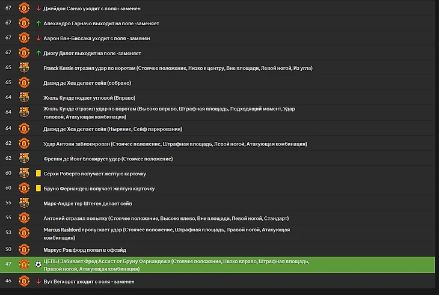
Task: Click Barcelona crest beside Жюль Кунде подает угловой
Action: tap(24, 97)
